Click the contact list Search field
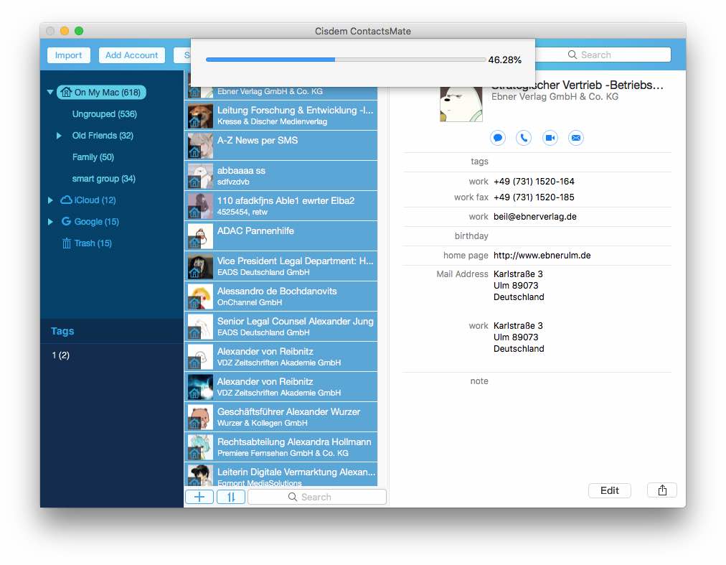The height and width of the screenshot is (565, 726). tap(317, 497)
